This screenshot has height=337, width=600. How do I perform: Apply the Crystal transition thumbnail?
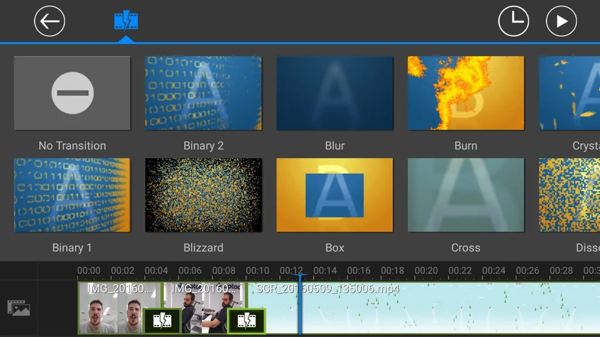[x=570, y=93]
